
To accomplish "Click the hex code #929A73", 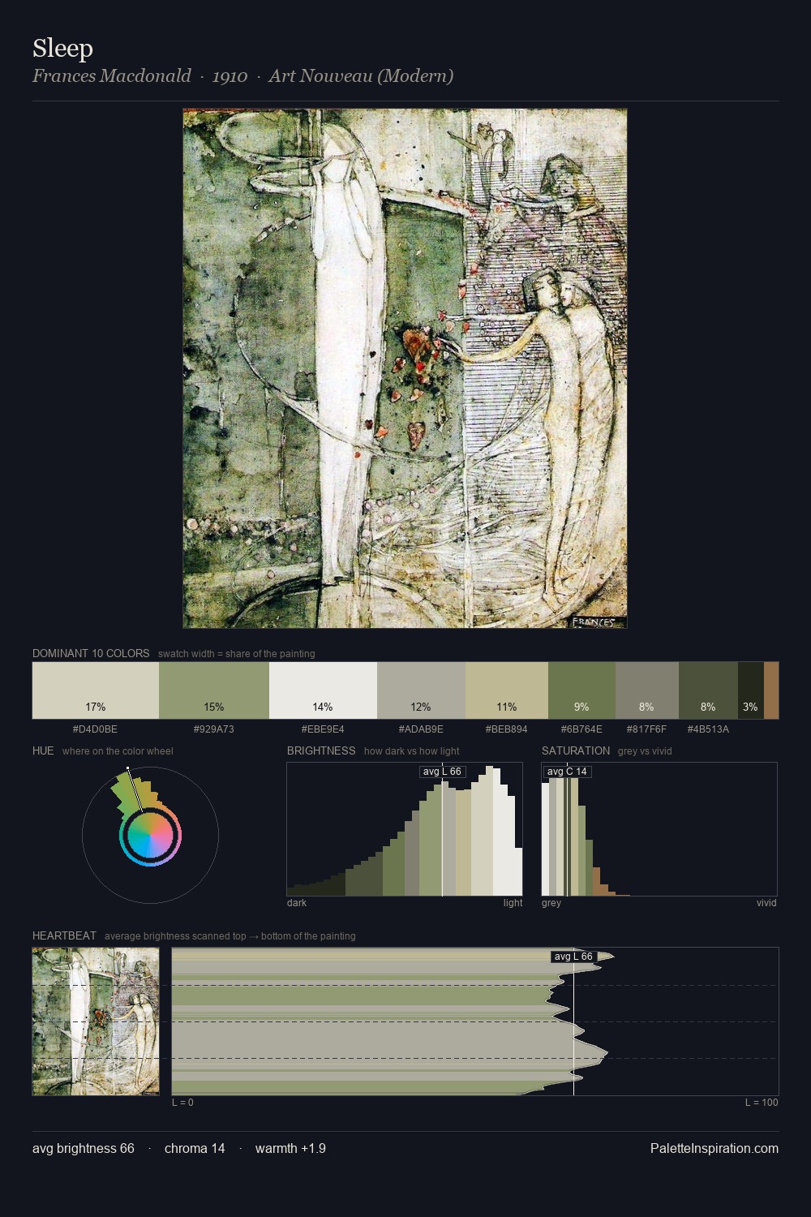I will (213, 729).
